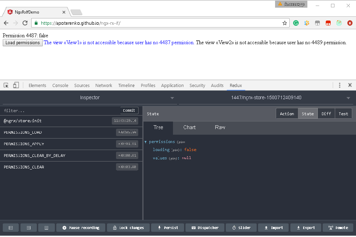Open Remote monitoring

coord(338,228)
